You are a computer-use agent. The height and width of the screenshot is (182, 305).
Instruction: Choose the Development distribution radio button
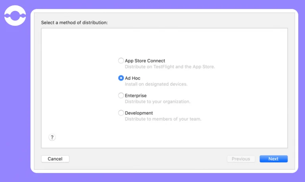pos(121,113)
